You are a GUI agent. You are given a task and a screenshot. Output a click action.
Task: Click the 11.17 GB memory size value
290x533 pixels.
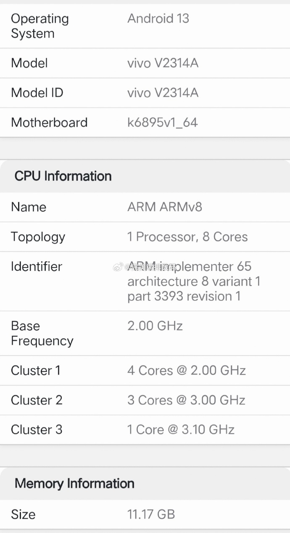[151, 514]
